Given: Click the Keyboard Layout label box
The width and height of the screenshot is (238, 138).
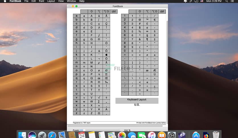Looking at the screenshot, I should coord(137,101).
